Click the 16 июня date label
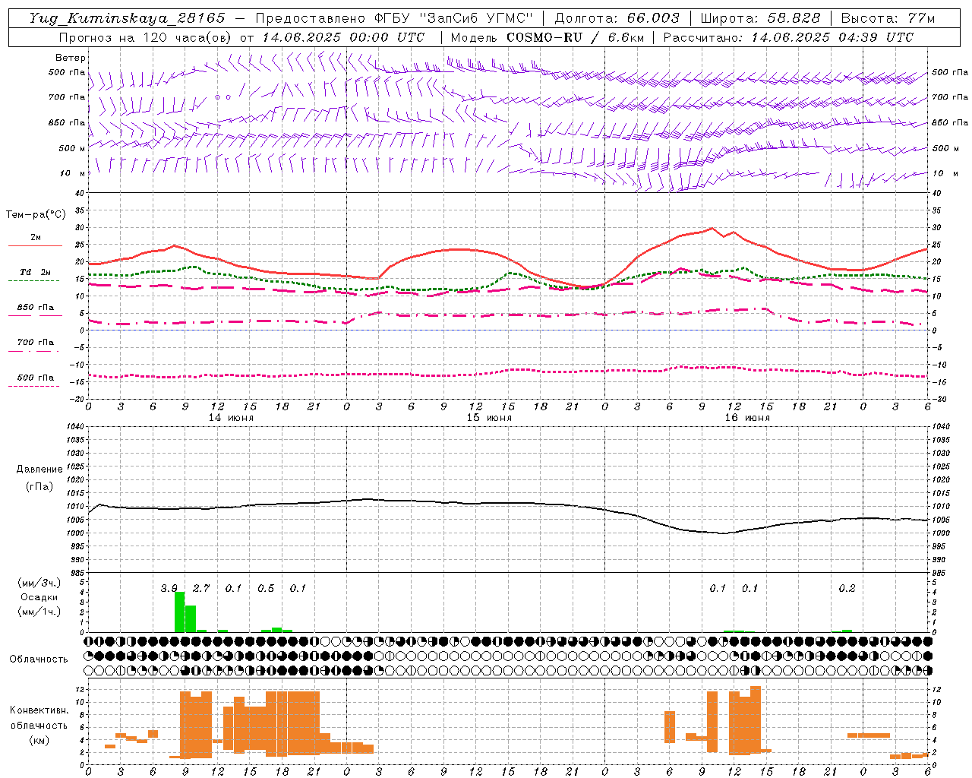The image size is (972, 778). click(x=747, y=418)
